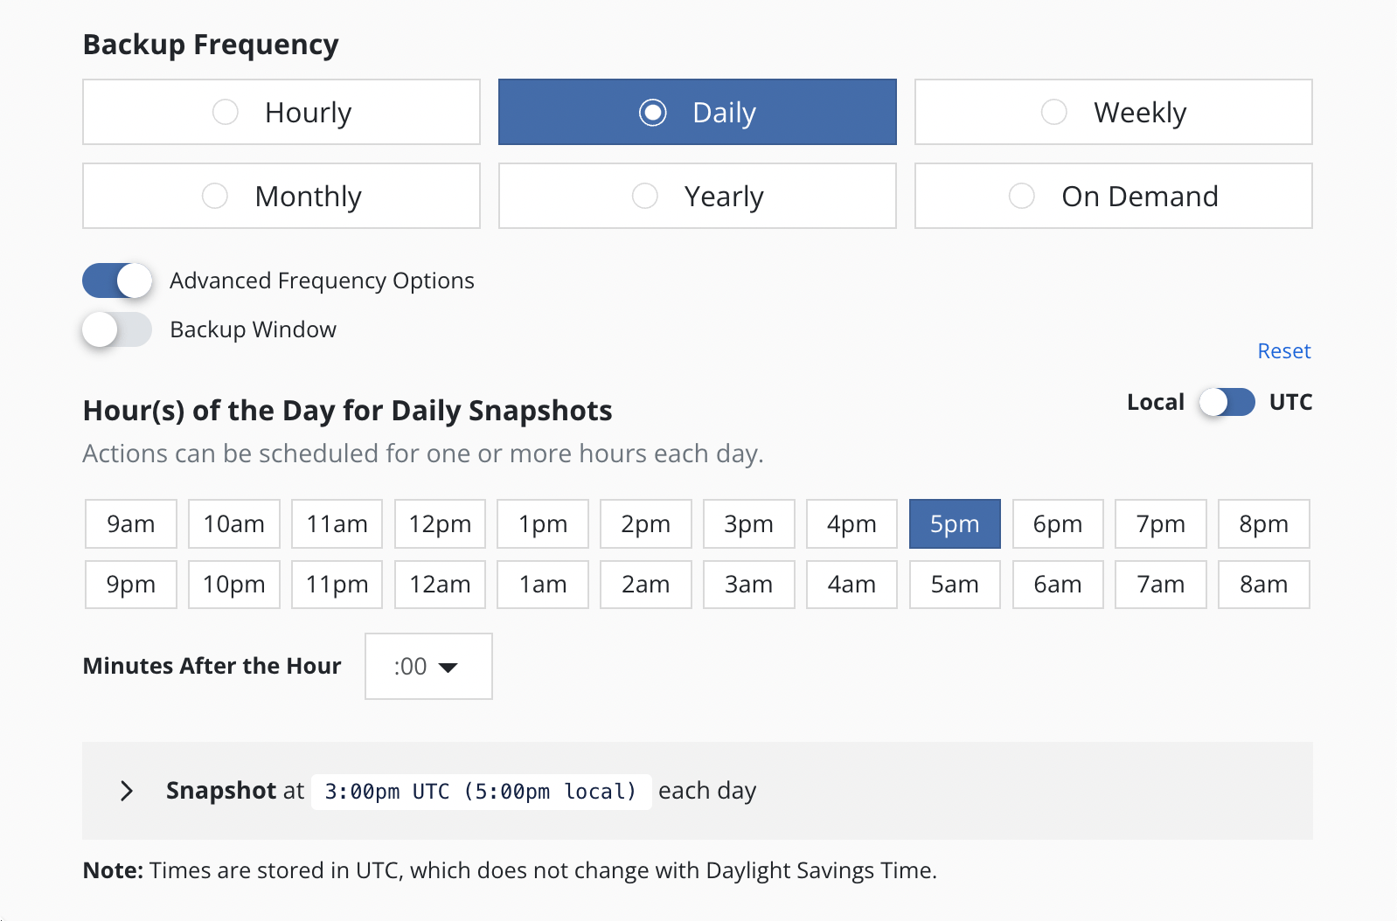This screenshot has width=1397, height=921.
Task: Click the Reset link
Action: click(1283, 351)
